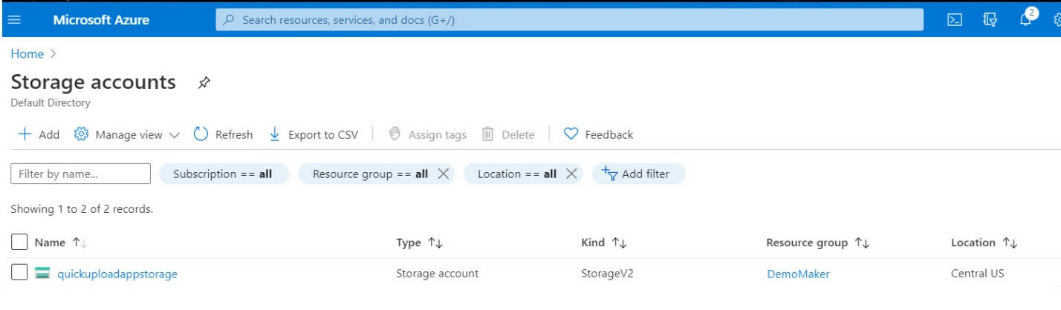Add a new storage account

coord(39,134)
